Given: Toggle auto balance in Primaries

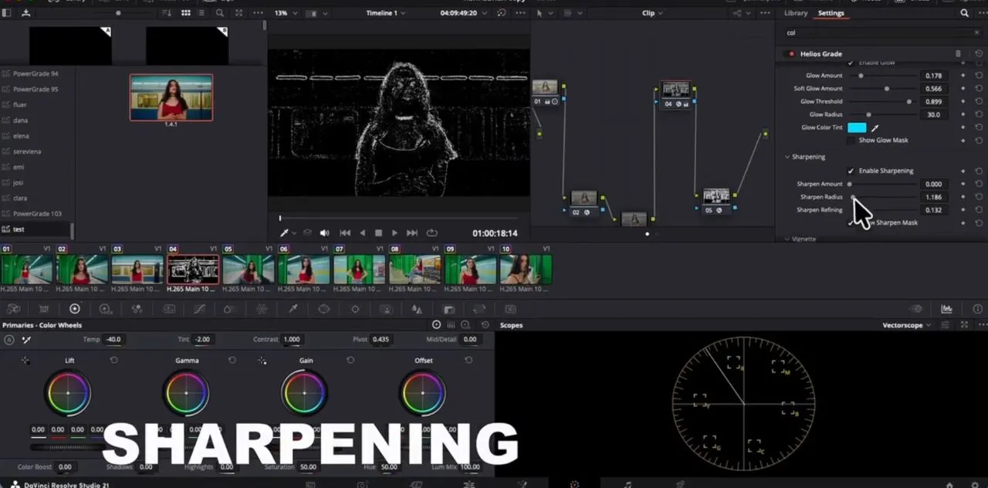Looking at the screenshot, I should [9, 340].
